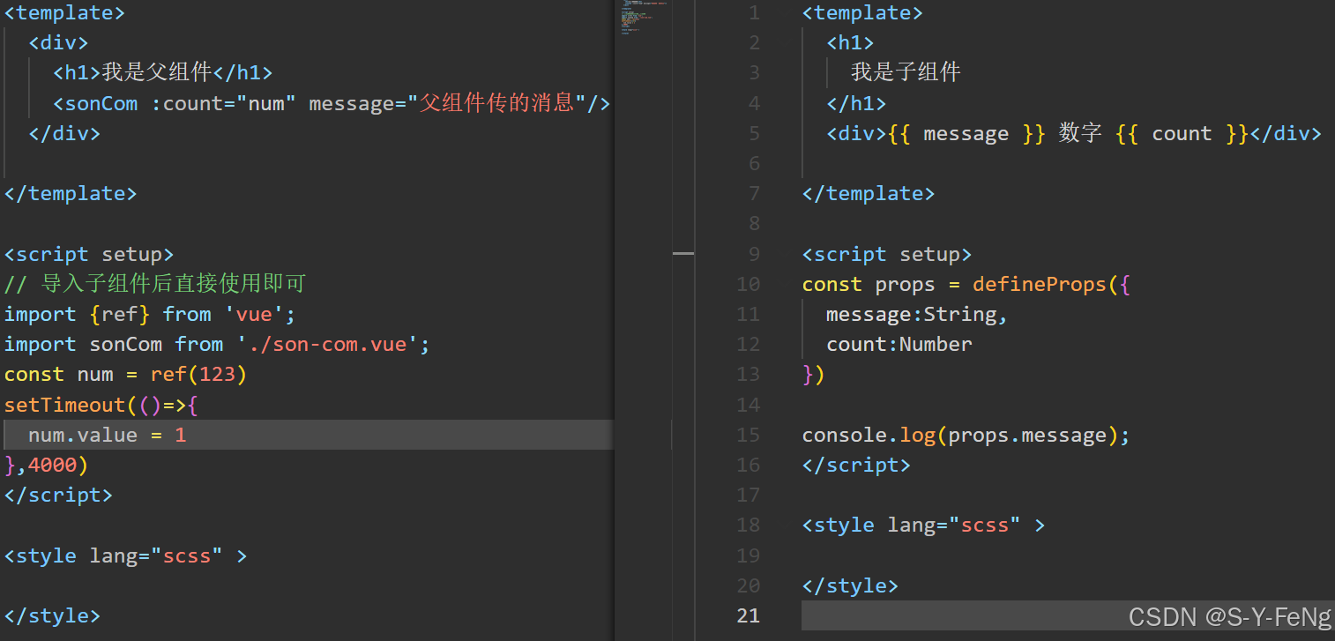Click the opening <h1> tag on line 2
1335x641 pixels.
tap(850, 43)
